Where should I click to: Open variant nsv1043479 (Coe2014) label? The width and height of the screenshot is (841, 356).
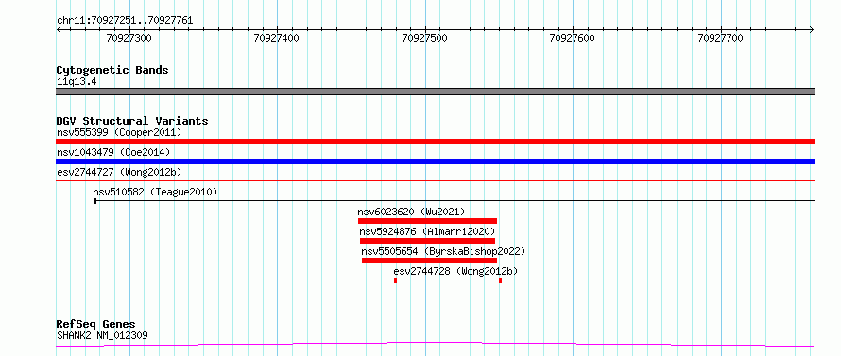pos(113,152)
